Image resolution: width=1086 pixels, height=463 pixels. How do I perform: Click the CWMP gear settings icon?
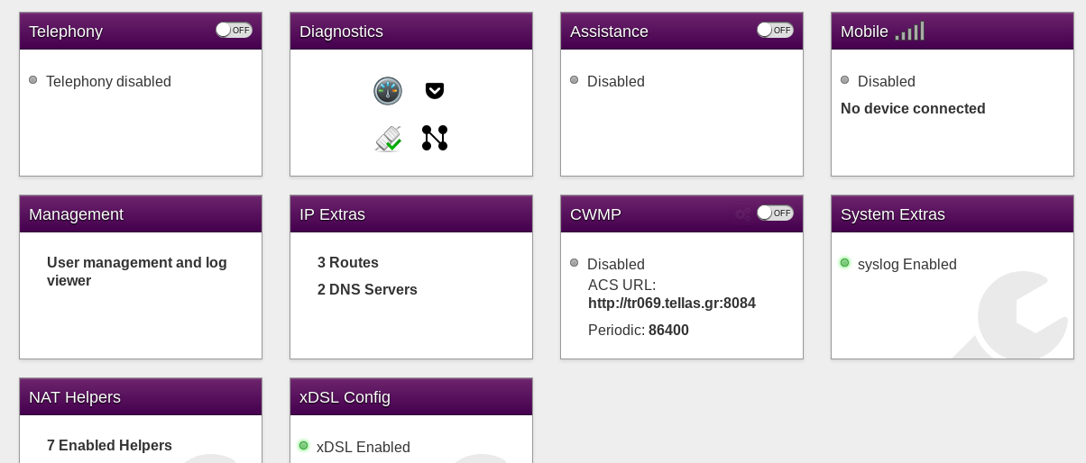point(742,214)
